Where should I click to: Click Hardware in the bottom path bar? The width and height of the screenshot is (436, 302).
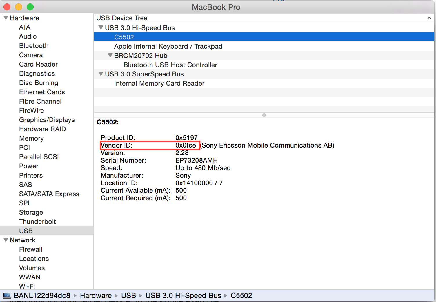(x=96, y=296)
